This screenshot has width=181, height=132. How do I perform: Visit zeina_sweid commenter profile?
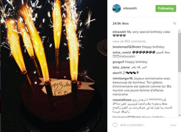click(122, 52)
